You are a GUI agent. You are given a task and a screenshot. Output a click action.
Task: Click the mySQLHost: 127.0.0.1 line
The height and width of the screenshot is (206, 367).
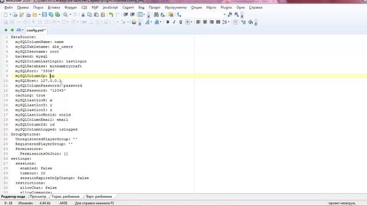pyautogui.click(x=38, y=81)
